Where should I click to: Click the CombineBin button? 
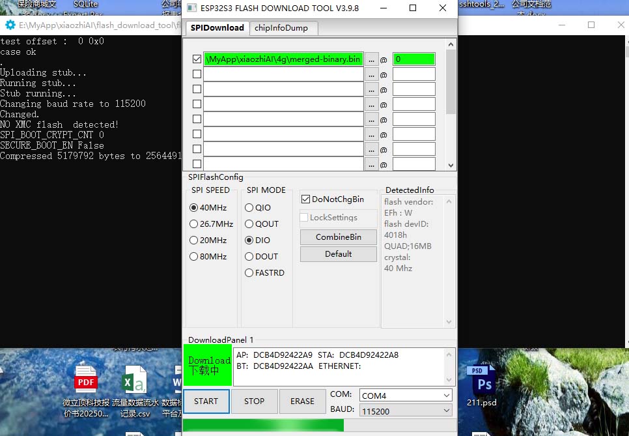(x=338, y=237)
